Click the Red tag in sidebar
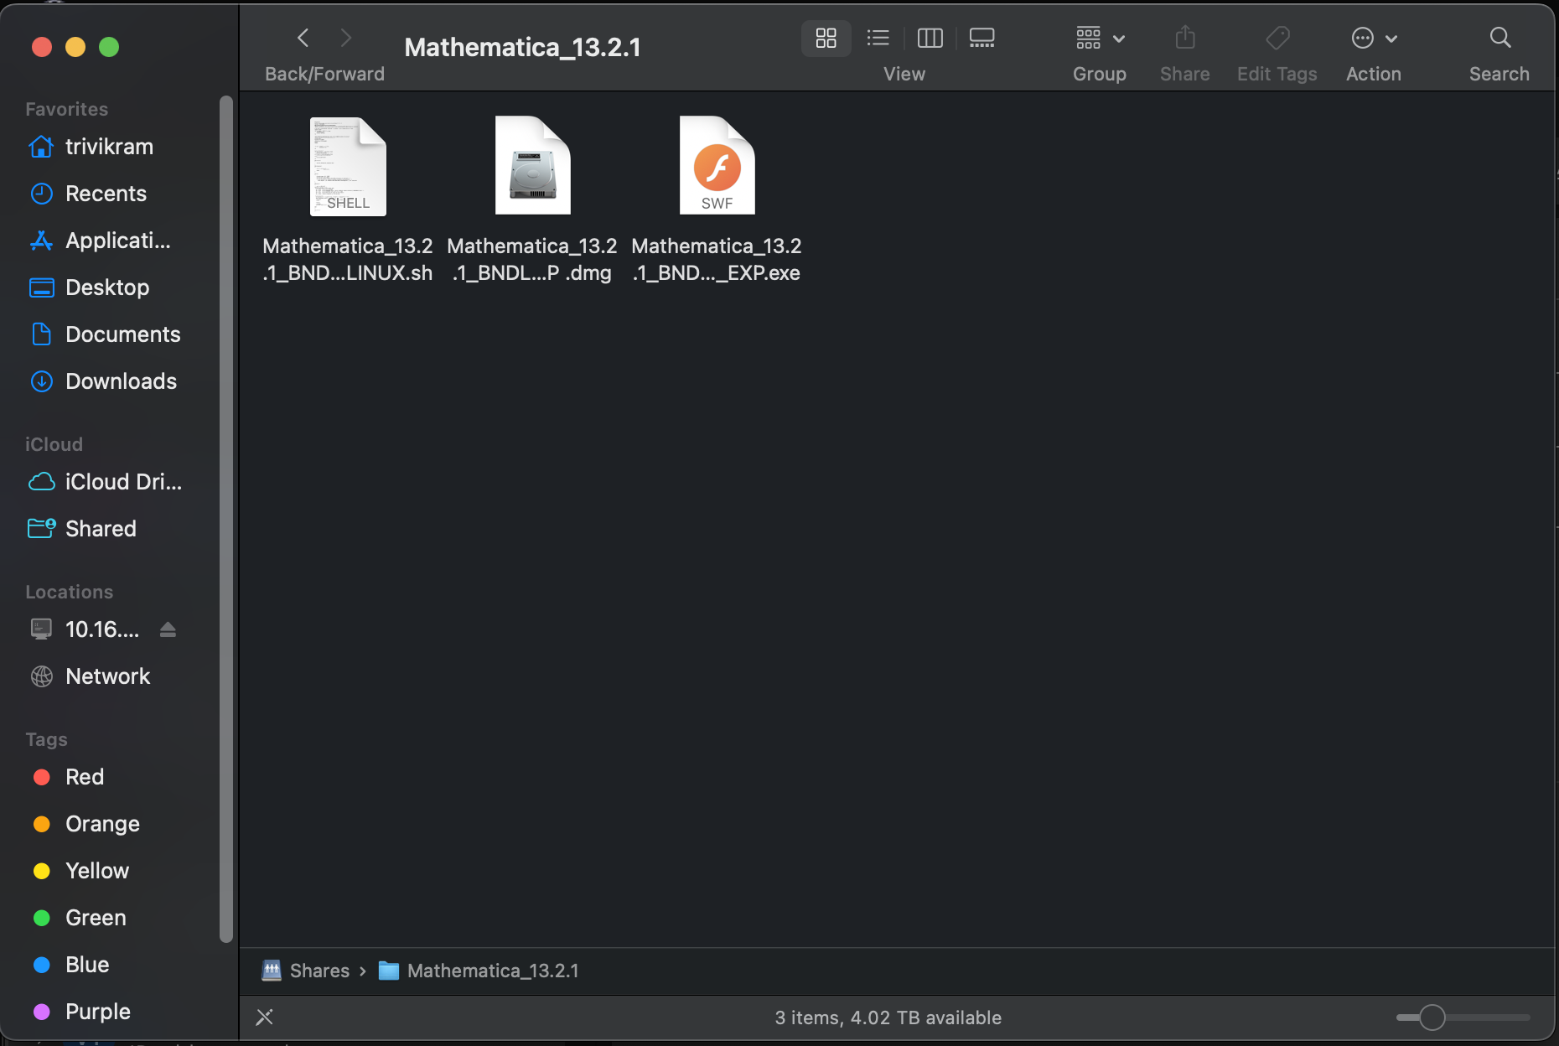1559x1046 pixels. coord(85,777)
